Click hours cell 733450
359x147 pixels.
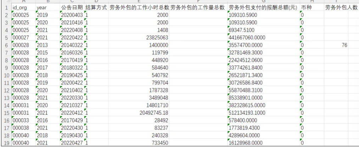pyautogui.click(x=139, y=143)
